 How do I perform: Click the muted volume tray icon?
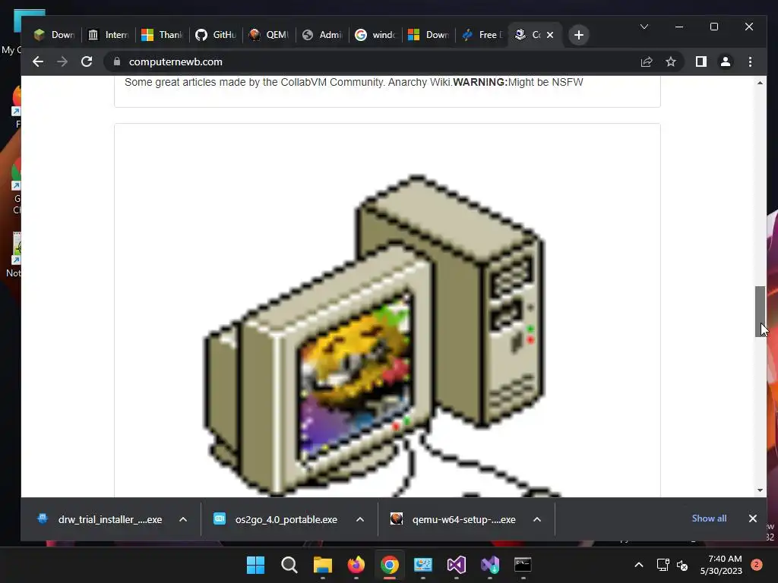pos(682,565)
